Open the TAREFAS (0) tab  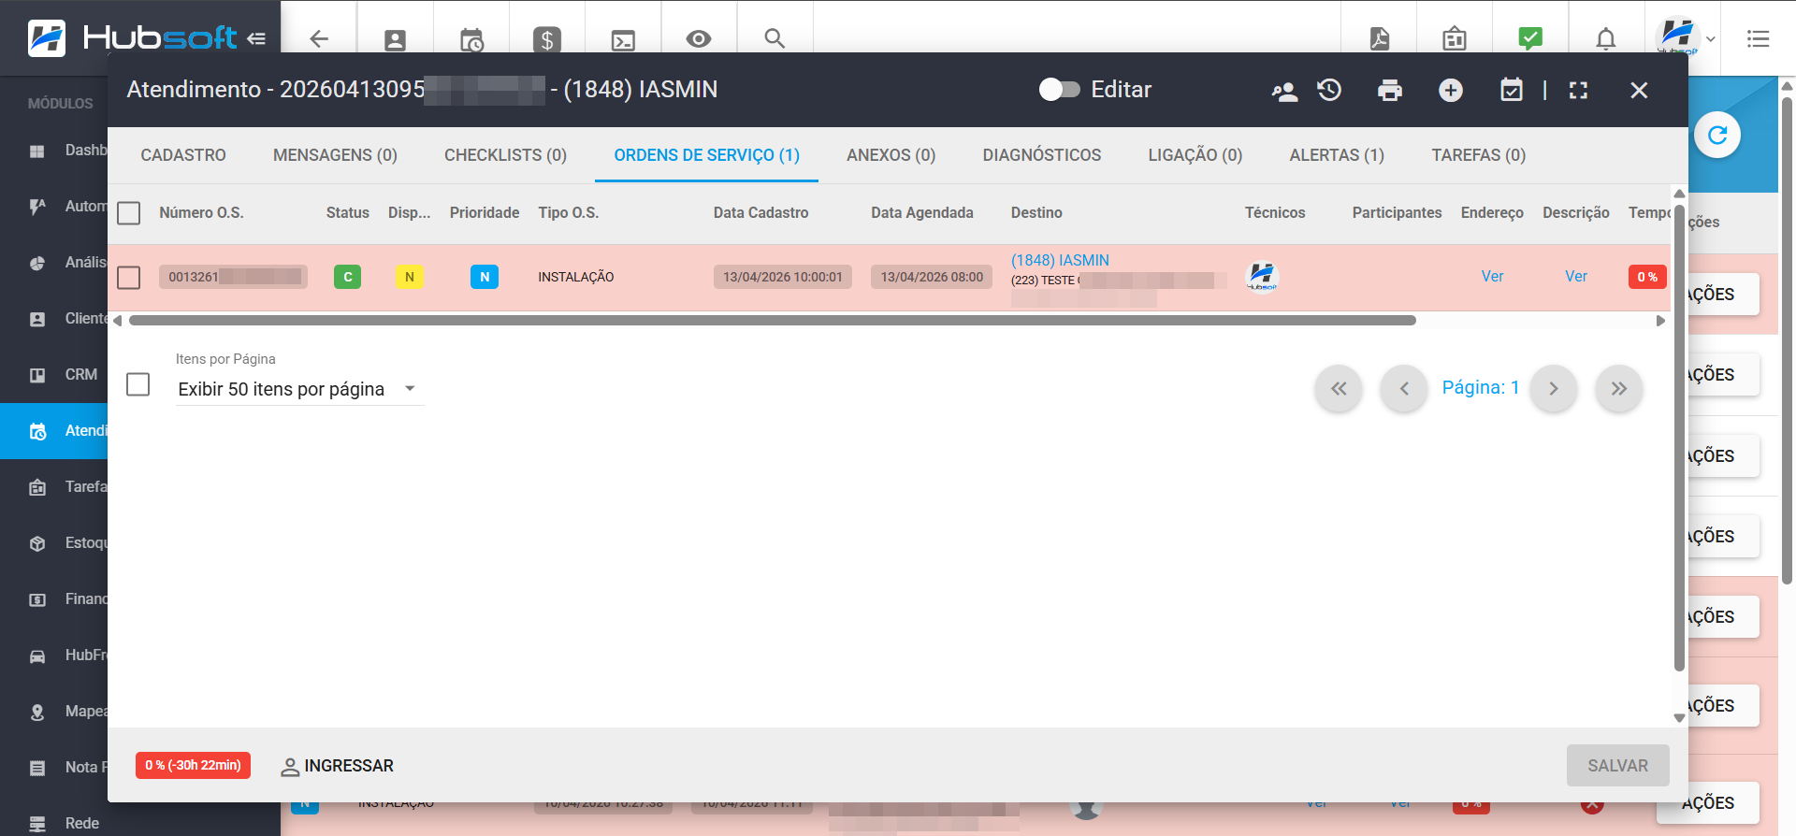[x=1478, y=155]
